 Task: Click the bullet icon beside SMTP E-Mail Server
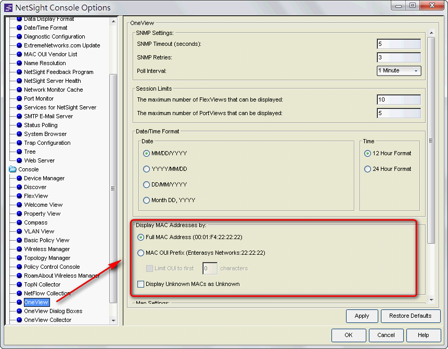(x=19, y=117)
